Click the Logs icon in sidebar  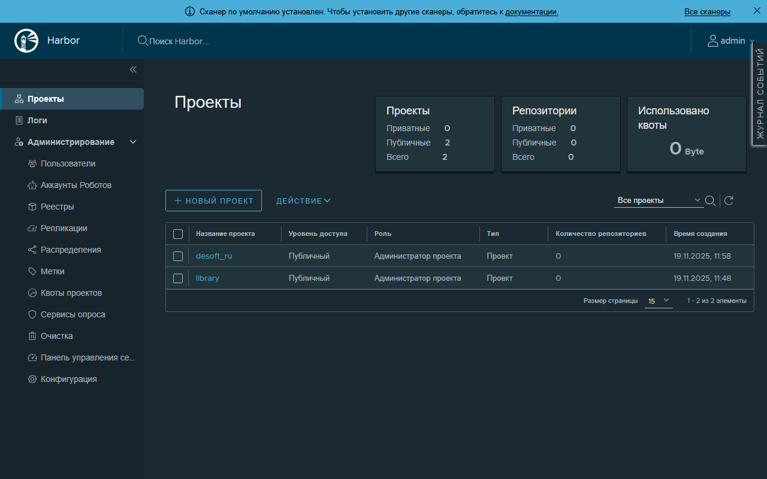[19, 120]
